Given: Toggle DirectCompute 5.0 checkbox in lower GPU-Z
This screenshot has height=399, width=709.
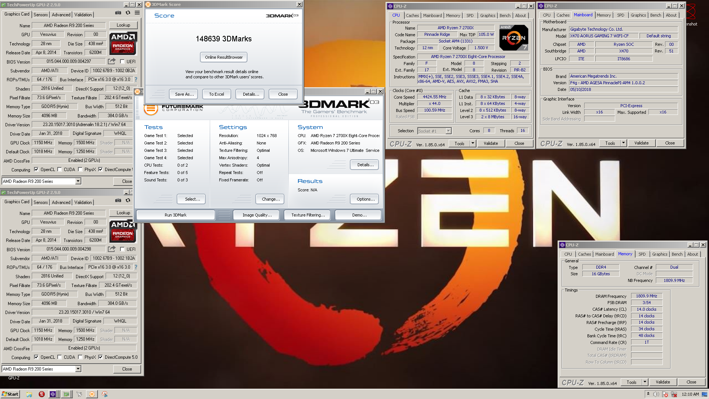Looking at the screenshot, I should [x=100, y=357].
